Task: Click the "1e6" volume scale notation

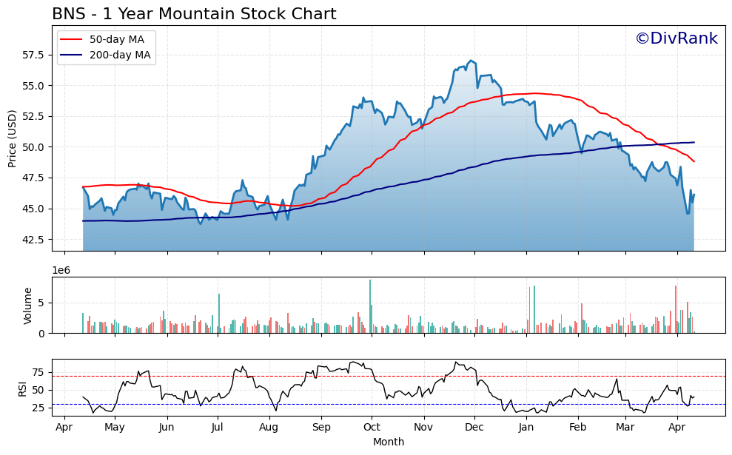Action: [61, 271]
